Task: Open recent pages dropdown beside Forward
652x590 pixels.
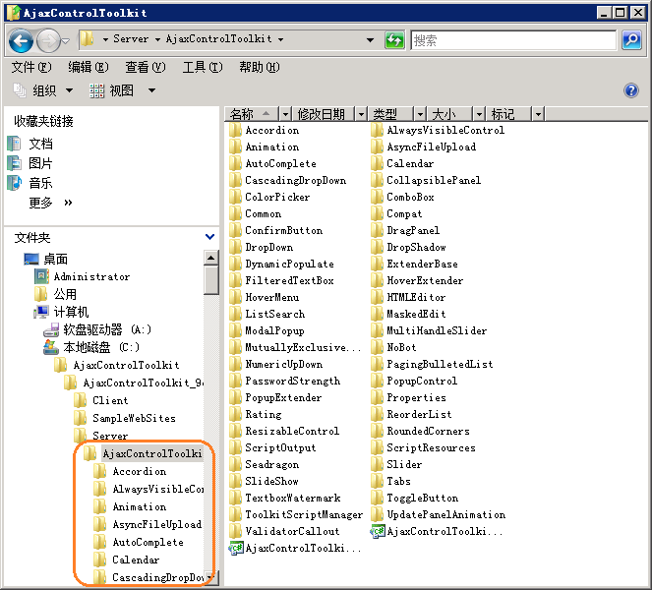Action: coord(65,40)
